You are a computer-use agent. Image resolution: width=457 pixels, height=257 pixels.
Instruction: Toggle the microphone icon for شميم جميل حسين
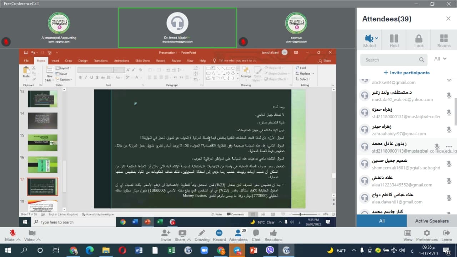coord(449,164)
